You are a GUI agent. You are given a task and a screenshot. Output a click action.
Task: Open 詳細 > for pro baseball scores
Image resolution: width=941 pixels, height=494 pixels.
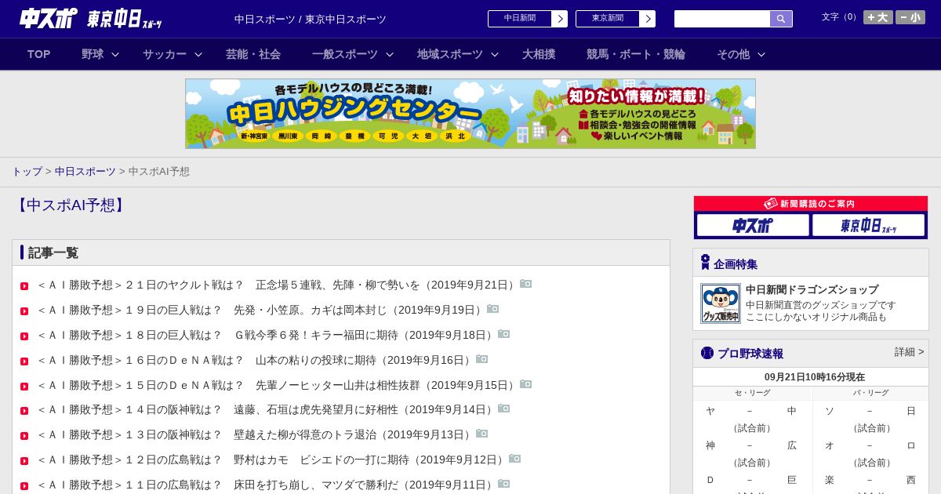pos(910,352)
